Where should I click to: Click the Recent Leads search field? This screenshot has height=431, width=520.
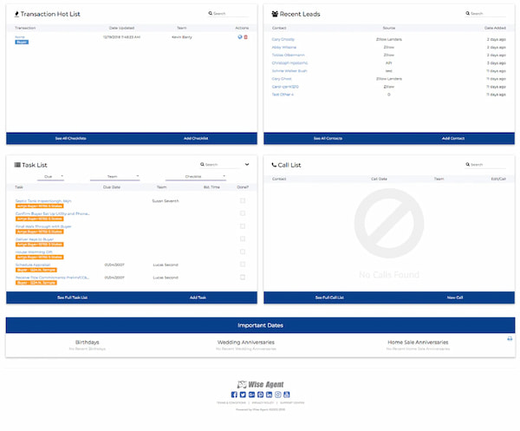pyautogui.click(x=487, y=14)
